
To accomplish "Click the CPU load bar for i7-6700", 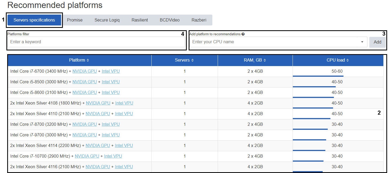I will [x=318, y=76].
